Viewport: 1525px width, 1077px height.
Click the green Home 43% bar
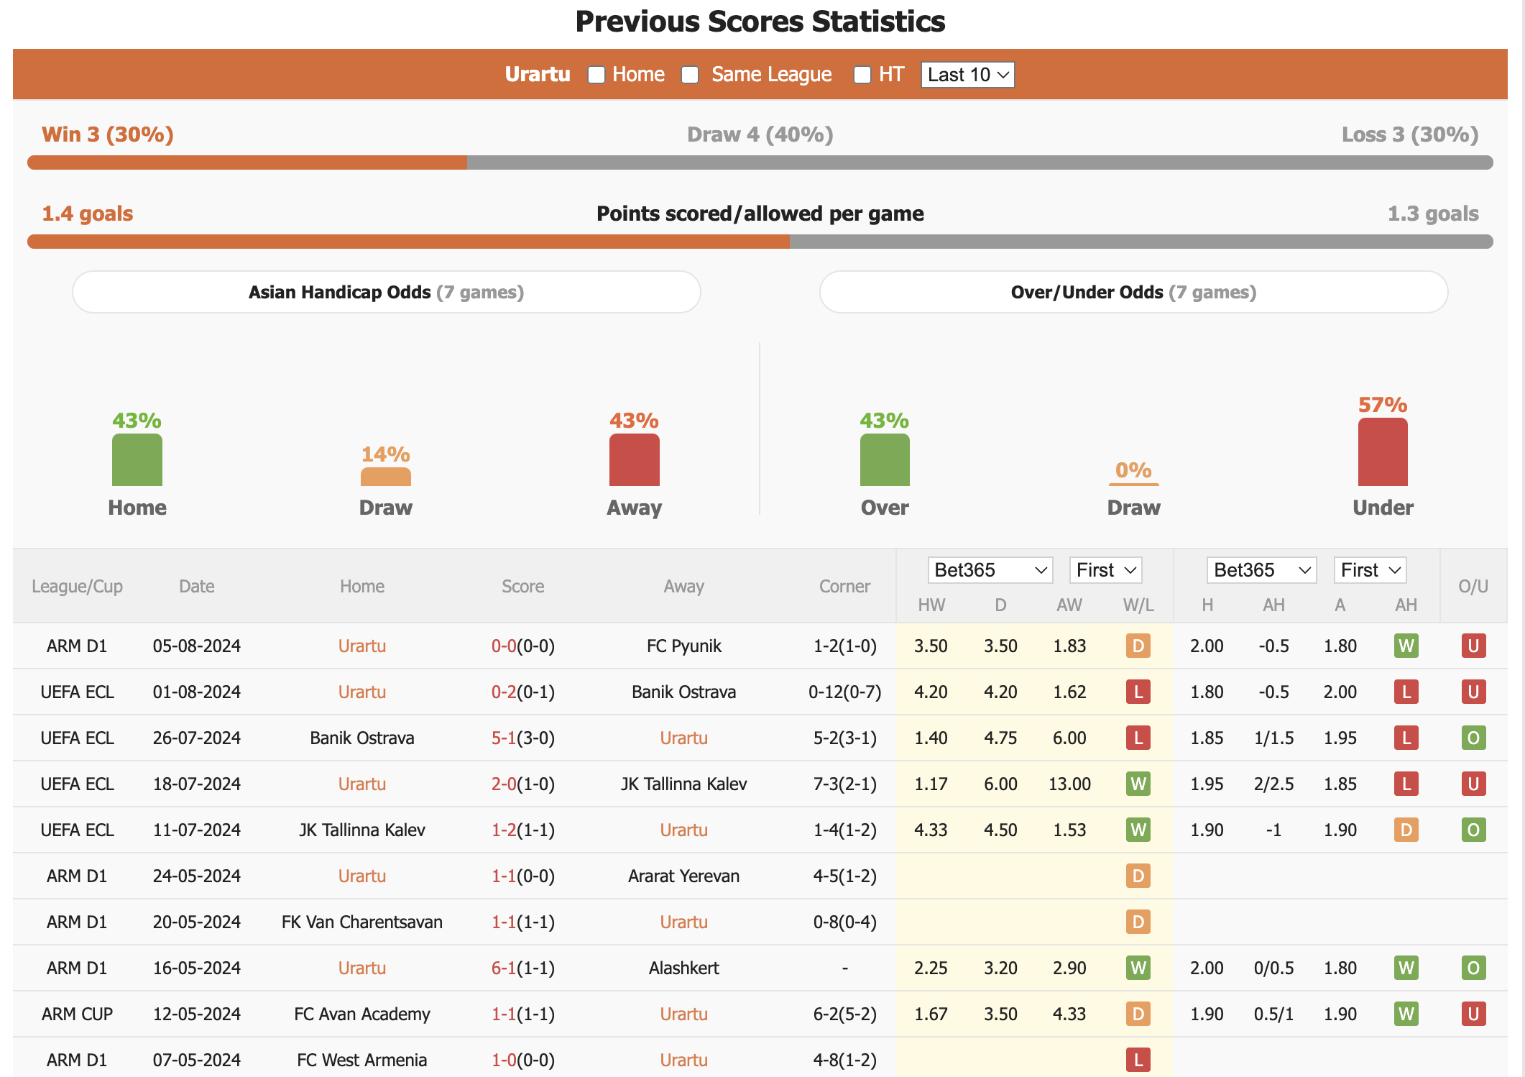(x=137, y=460)
